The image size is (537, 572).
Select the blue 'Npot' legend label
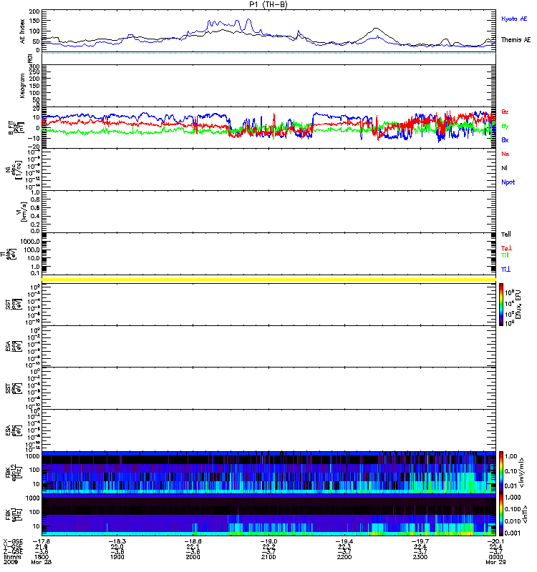pos(508,182)
